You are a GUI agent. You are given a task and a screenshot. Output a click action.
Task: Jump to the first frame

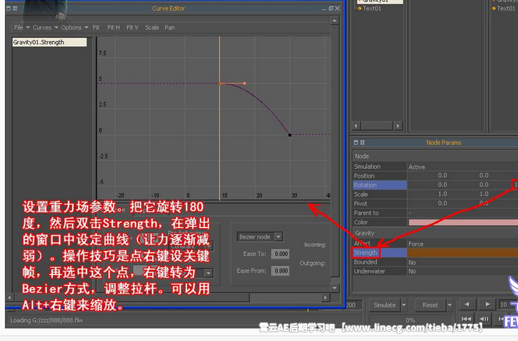click(x=466, y=319)
